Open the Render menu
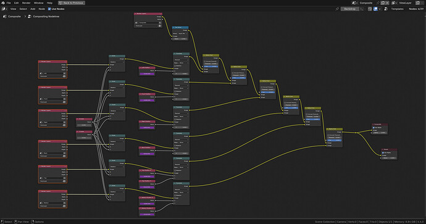The width and height of the screenshot is (426, 224). 26,2
